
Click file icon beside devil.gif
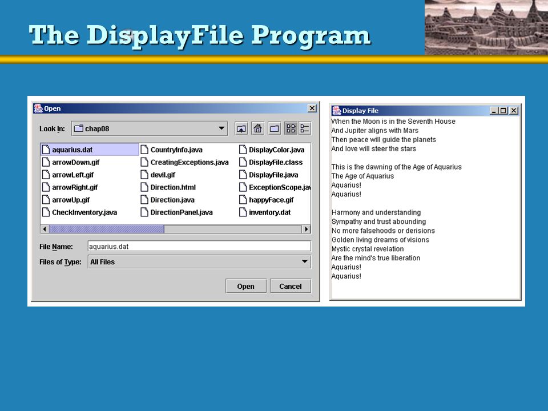click(144, 175)
